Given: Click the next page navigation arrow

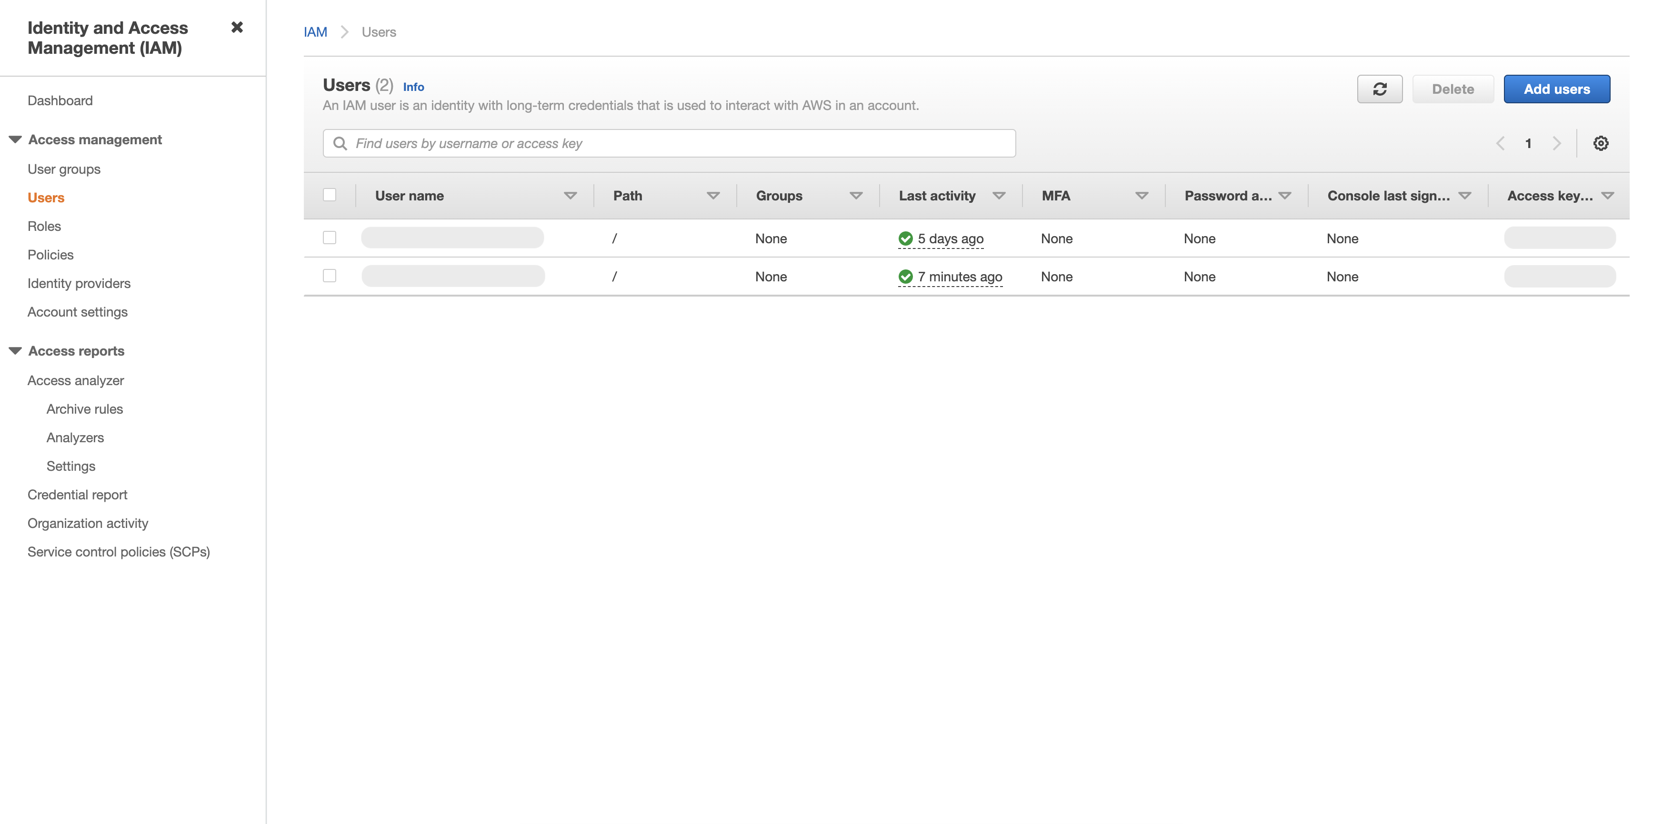Looking at the screenshot, I should tap(1557, 143).
